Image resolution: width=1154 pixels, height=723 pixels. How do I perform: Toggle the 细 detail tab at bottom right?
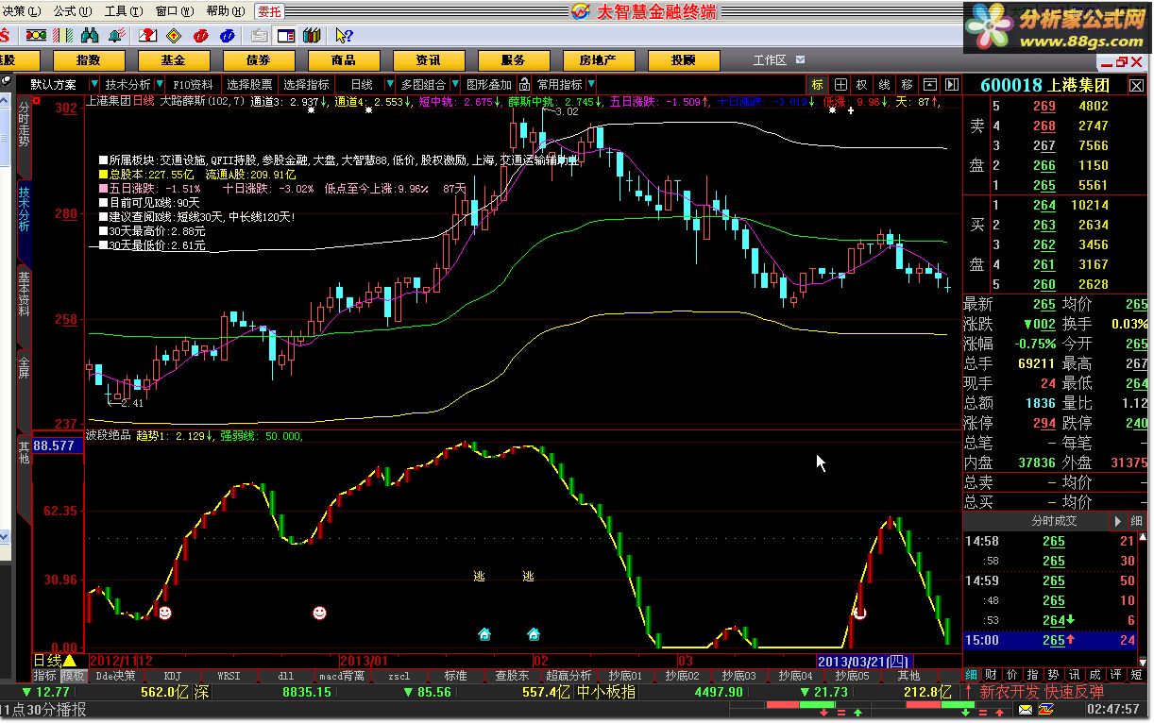click(x=973, y=675)
